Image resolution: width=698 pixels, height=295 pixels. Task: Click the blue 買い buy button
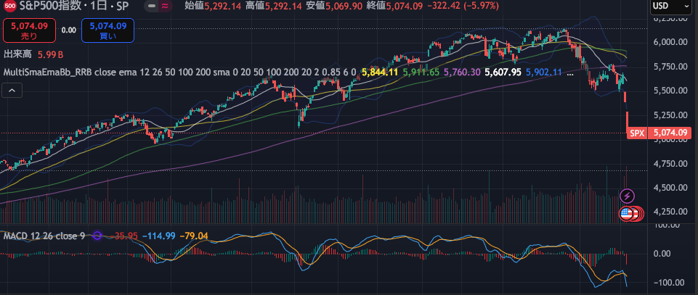tap(108, 30)
